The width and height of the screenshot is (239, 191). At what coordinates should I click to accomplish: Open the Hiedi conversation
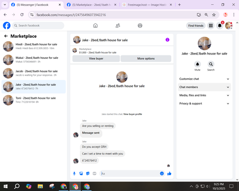point(33,46)
